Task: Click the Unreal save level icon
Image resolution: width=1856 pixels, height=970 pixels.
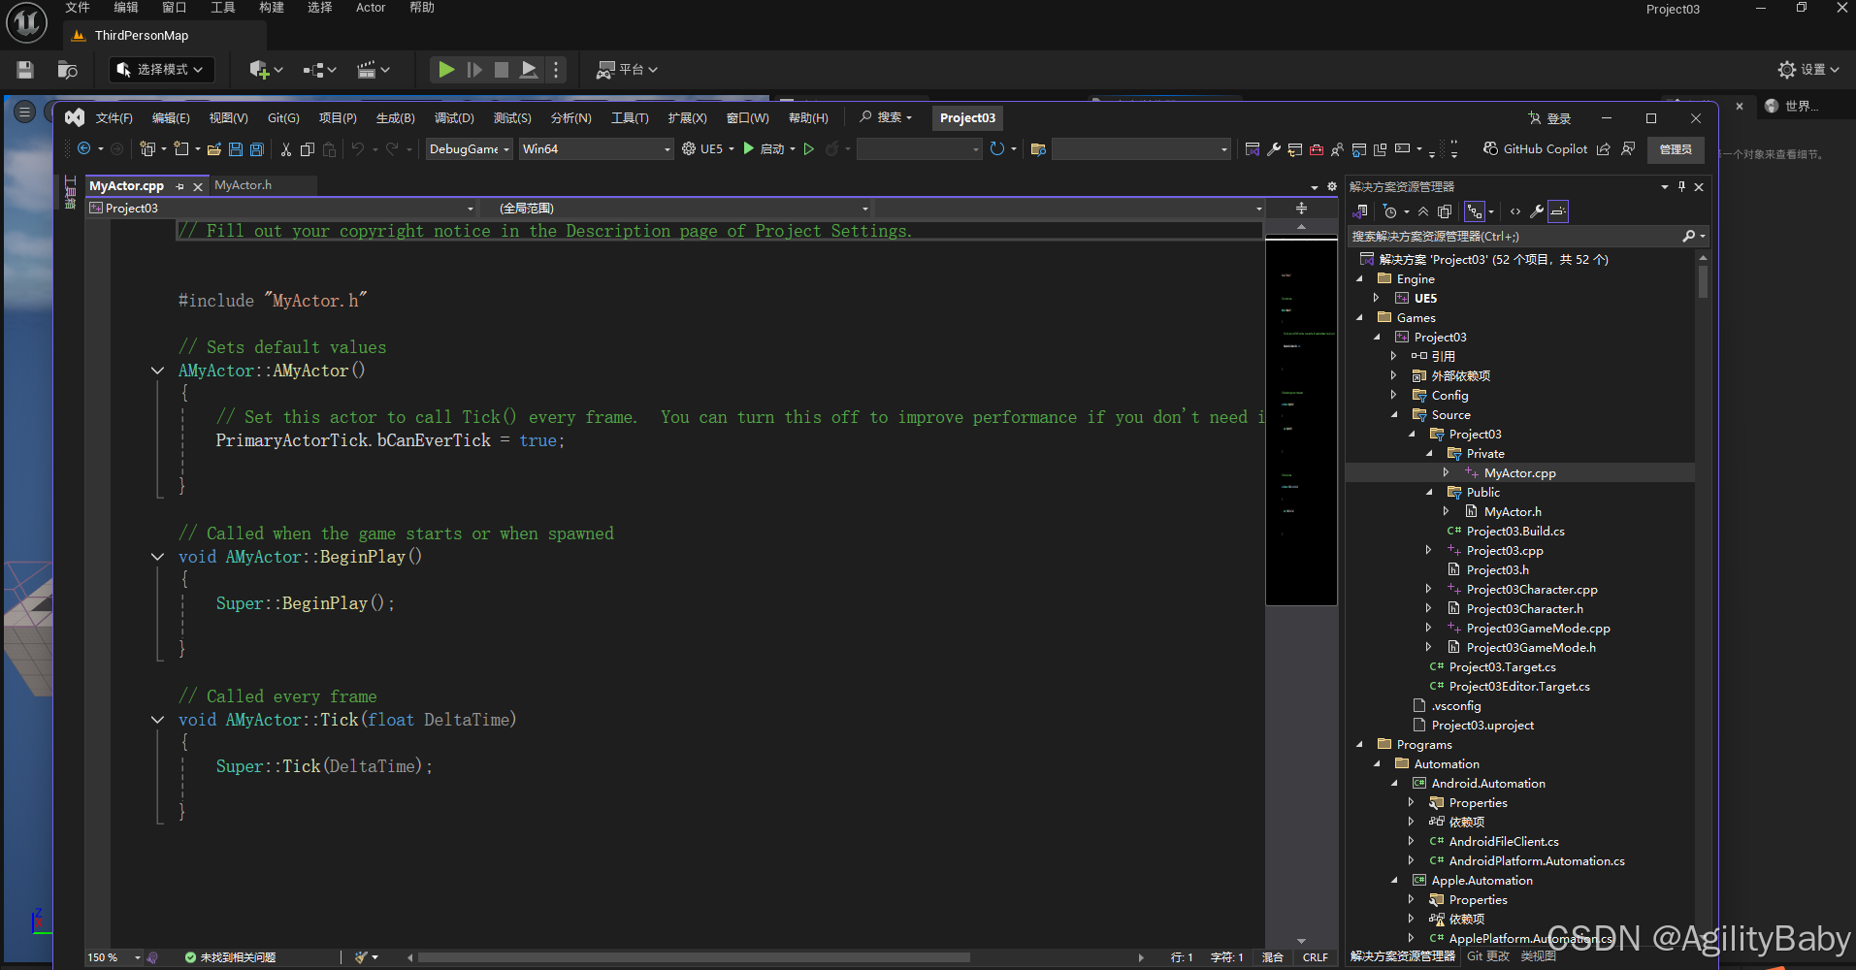Action: (x=25, y=70)
